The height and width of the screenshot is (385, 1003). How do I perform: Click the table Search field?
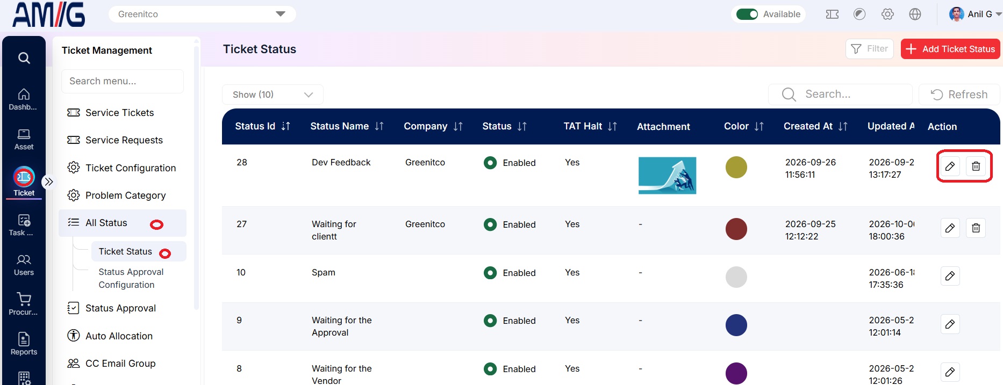pyautogui.click(x=840, y=95)
